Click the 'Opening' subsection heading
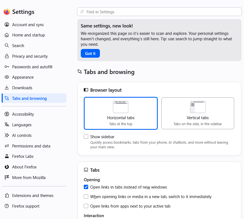The width and height of the screenshot is (244, 219). coord(92,180)
